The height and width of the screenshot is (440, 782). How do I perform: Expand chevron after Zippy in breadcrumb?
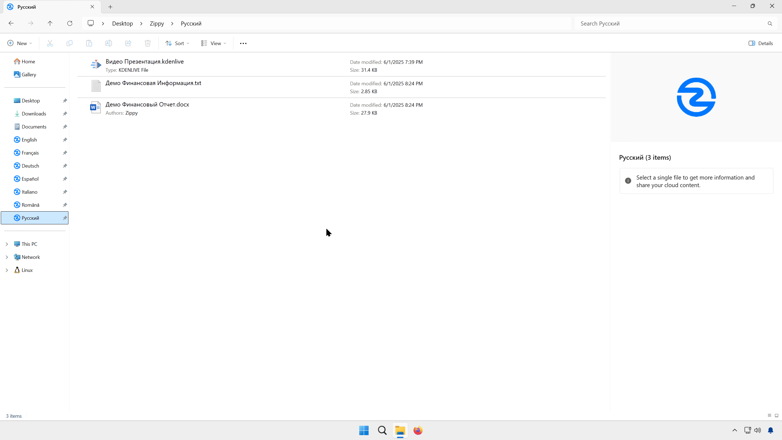pos(172,23)
